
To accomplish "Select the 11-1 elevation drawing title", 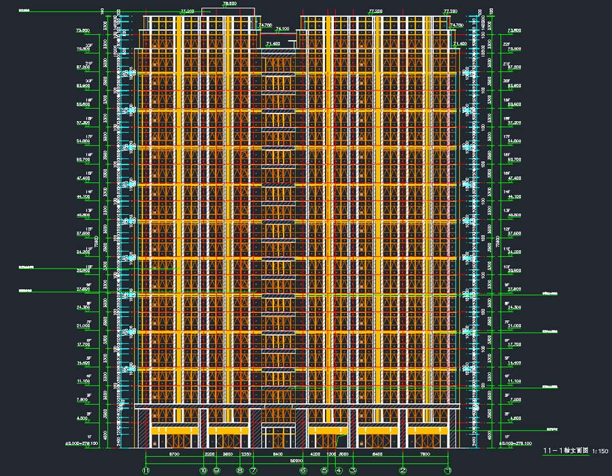I will pyautogui.click(x=566, y=450).
